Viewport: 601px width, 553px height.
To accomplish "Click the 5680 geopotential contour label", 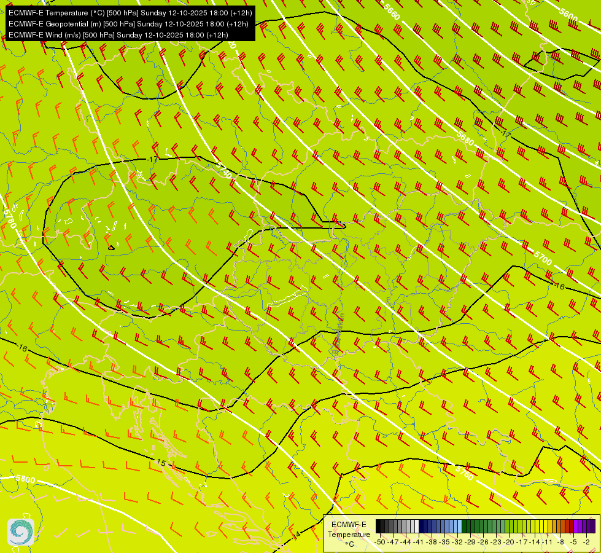I will tap(465, 138).
